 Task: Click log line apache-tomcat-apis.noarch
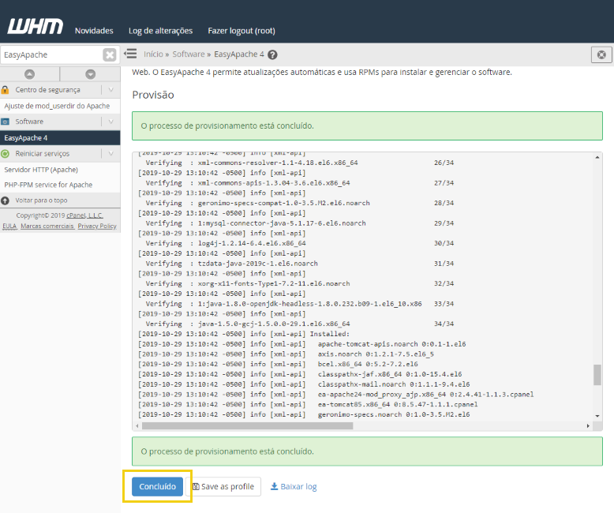click(302, 344)
